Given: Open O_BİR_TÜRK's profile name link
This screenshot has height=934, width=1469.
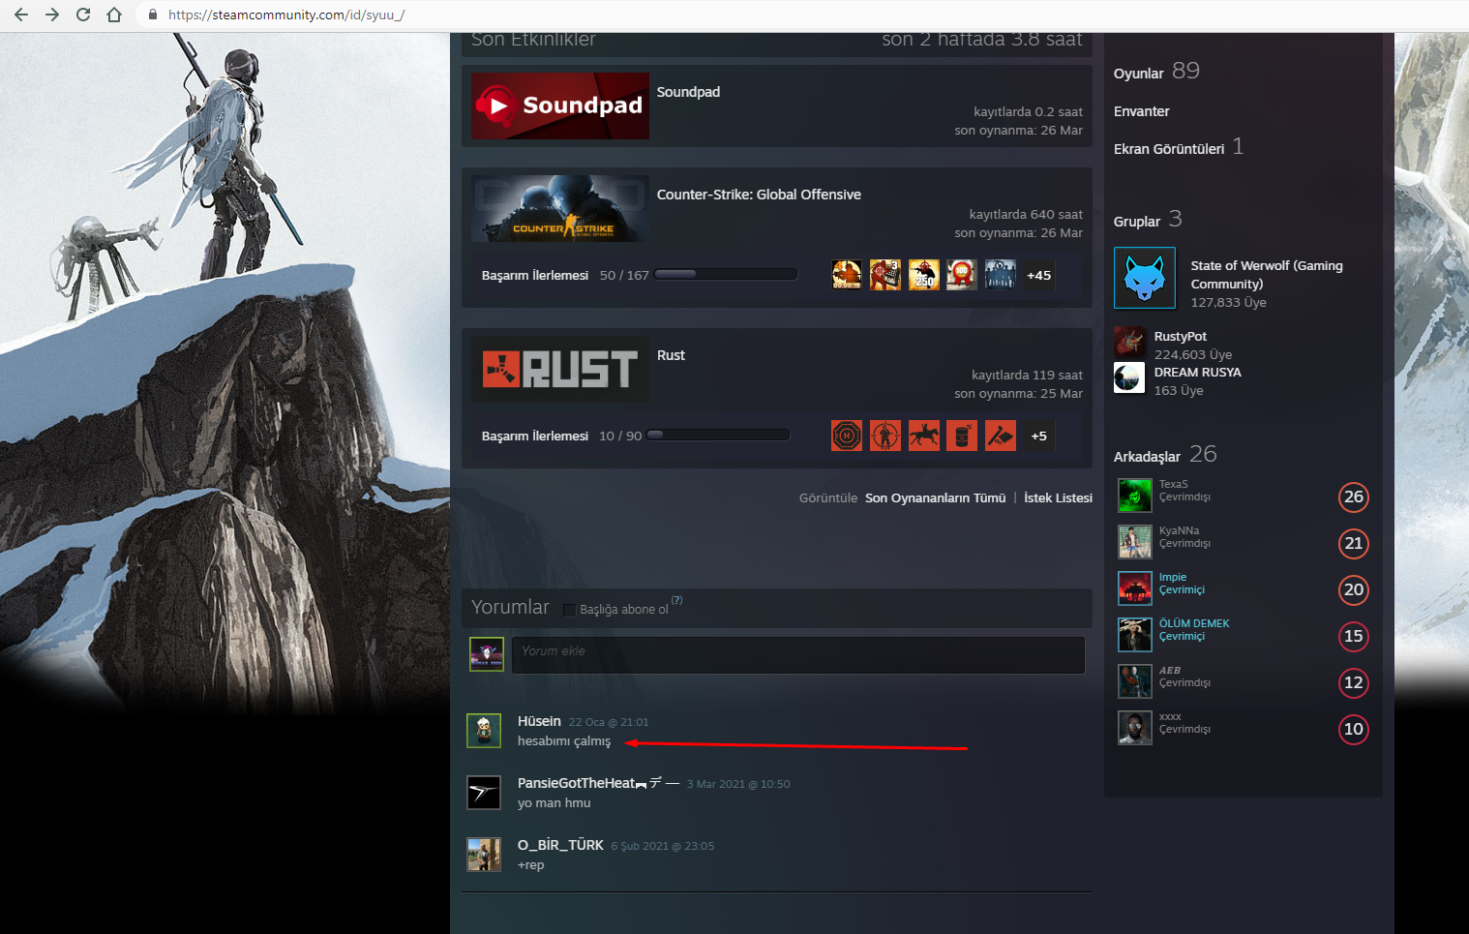Looking at the screenshot, I should [560, 845].
